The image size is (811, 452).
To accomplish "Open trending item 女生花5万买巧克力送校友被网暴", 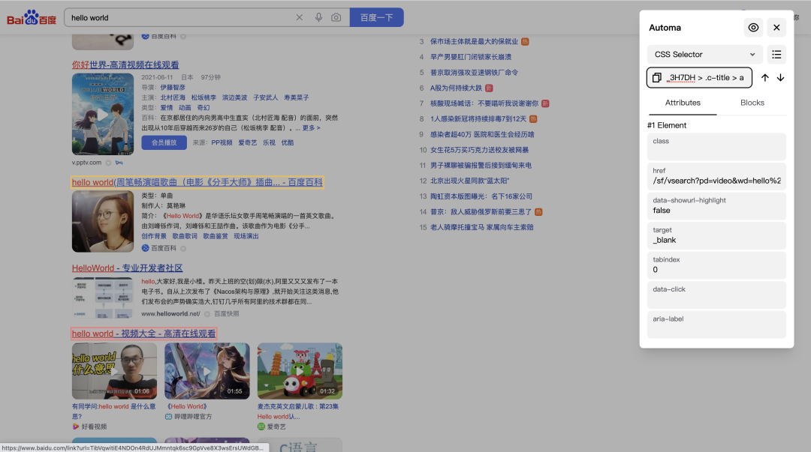I will 479,150.
